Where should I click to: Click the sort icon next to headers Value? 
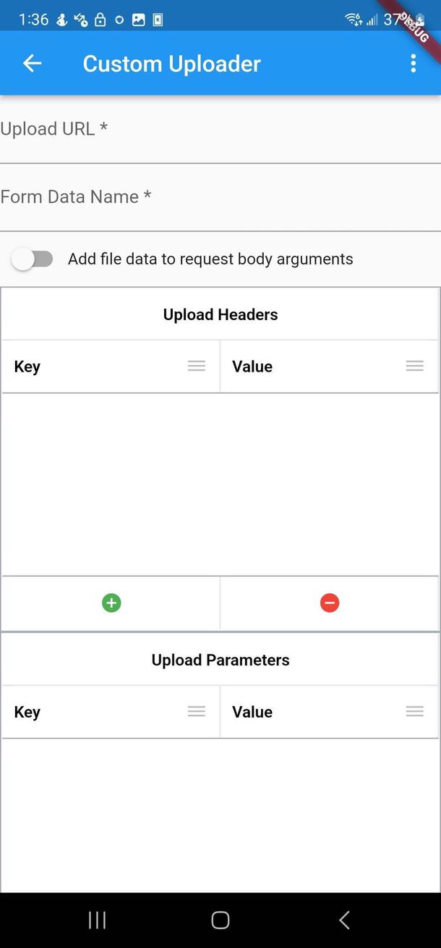[414, 366]
